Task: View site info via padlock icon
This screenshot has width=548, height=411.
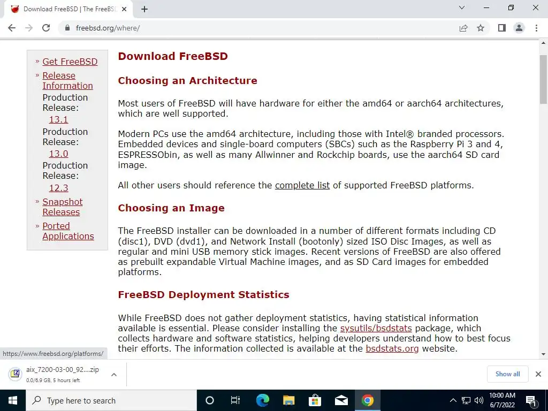Action: pyautogui.click(x=67, y=28)
